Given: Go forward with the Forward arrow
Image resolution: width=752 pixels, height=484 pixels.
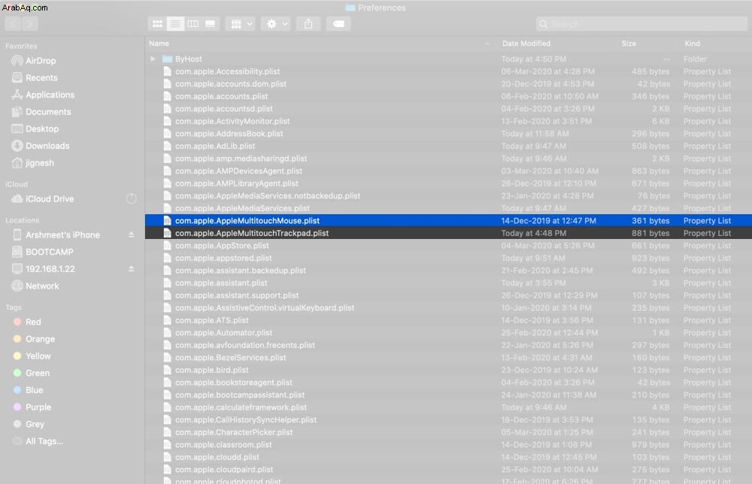Looking at the screenshot, I should (30, 24).
